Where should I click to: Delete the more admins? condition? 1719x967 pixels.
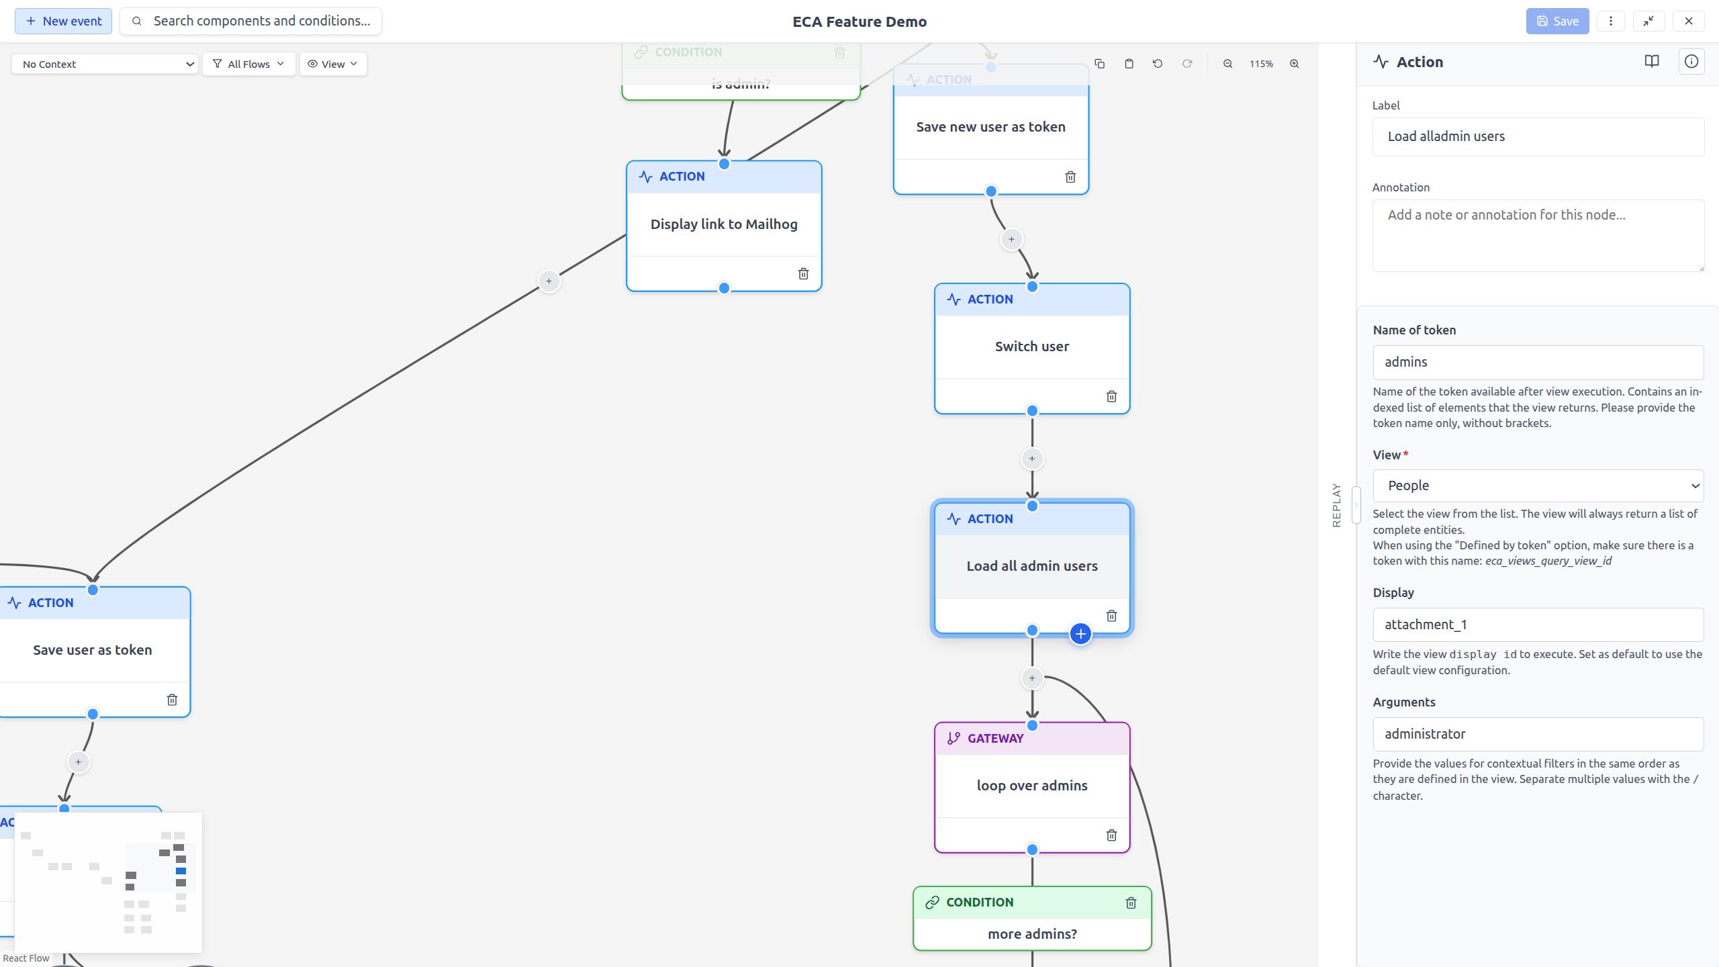(1130, 902)
